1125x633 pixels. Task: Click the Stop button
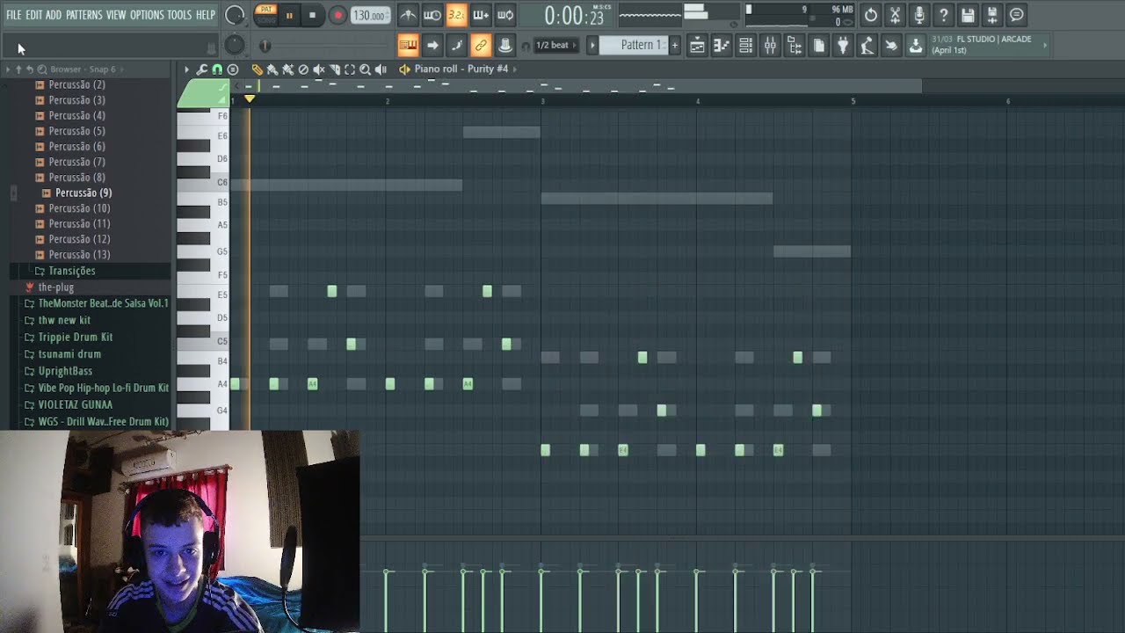312,15
